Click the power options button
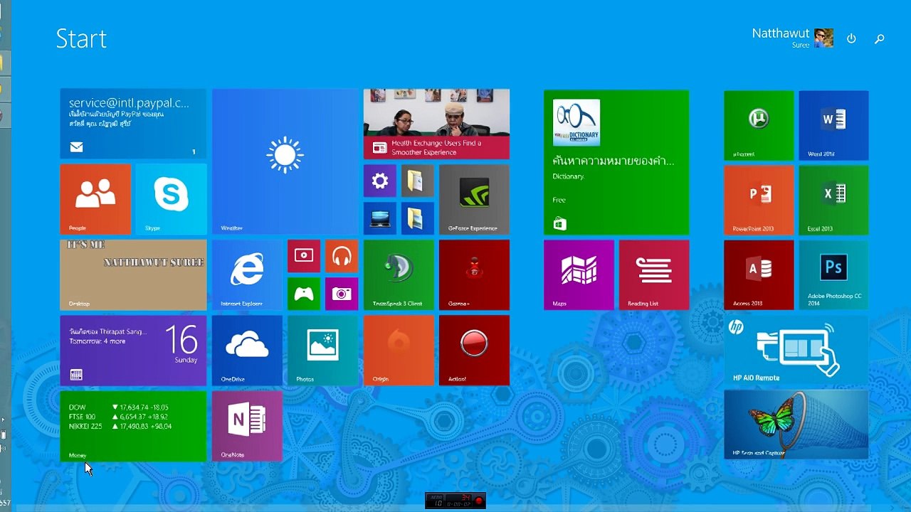The image size is (911, 512). tap(851, 38)
